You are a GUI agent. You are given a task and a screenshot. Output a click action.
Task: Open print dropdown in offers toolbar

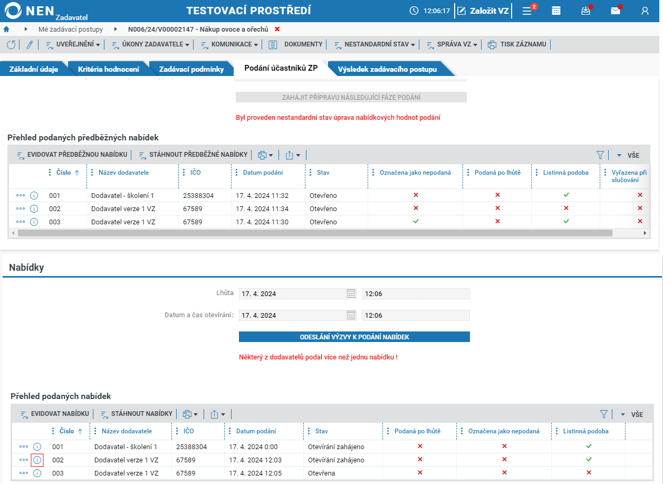(x=190, y=414)
